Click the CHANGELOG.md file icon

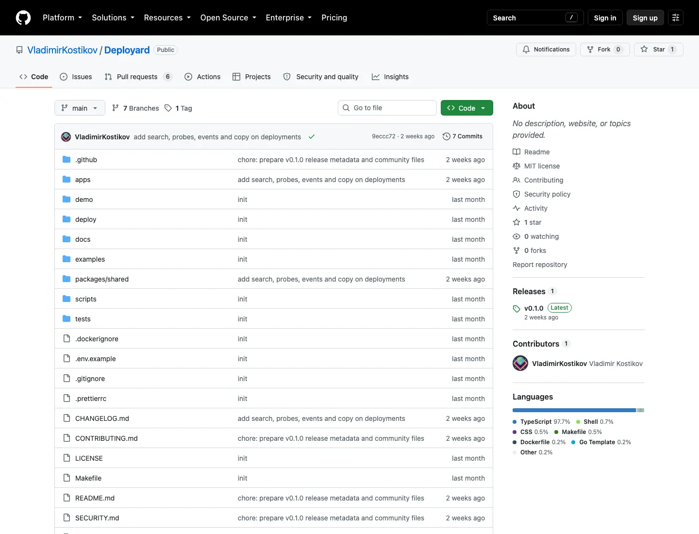67,418
